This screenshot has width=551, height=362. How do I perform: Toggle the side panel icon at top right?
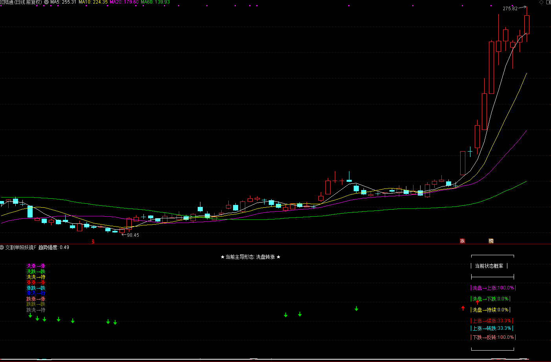click(x=549, y=2)
